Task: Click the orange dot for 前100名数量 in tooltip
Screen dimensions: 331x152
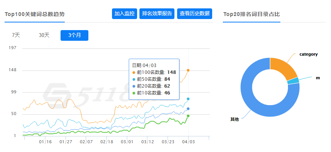Action: 134,73
